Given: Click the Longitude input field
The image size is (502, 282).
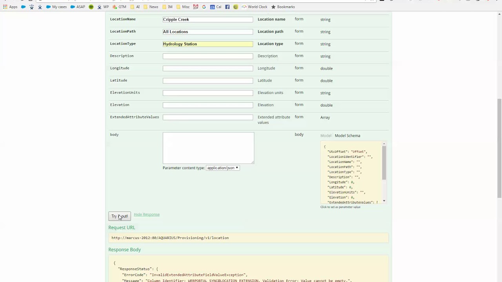Looking at the screenshot, I should coord(208,69).
